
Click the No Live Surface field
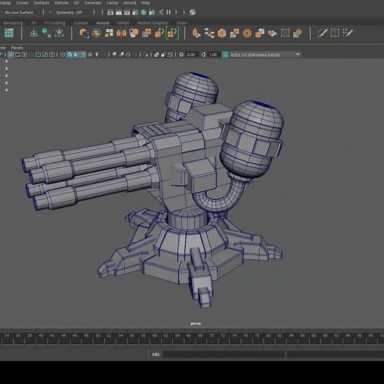(x=19, y=13)
